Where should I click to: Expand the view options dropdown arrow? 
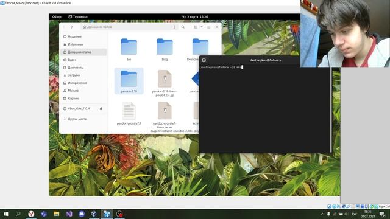[202, 27]
